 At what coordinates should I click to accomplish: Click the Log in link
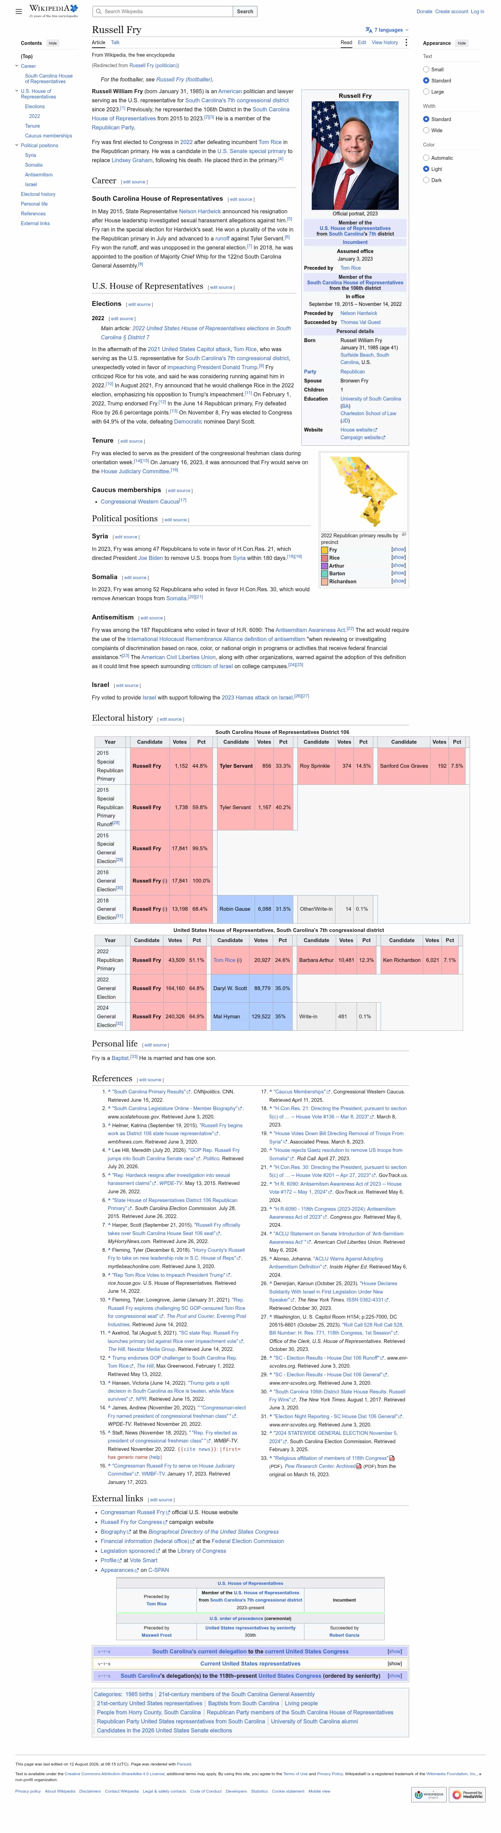click(x=477, y=11)
